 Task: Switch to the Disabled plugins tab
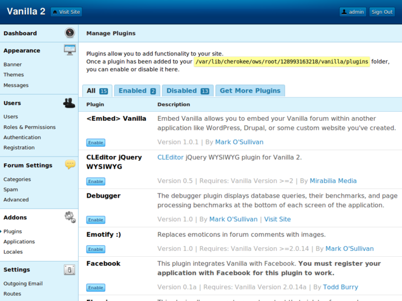click(188, 91)
